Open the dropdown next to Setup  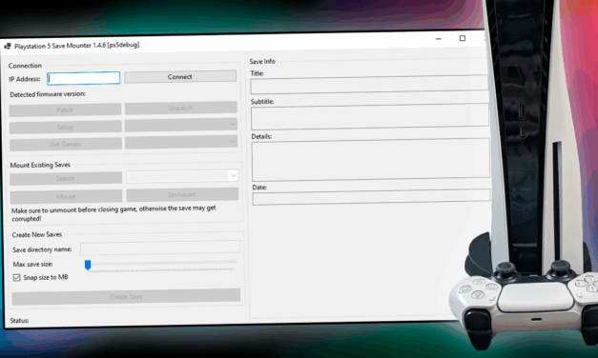[181, 125]
